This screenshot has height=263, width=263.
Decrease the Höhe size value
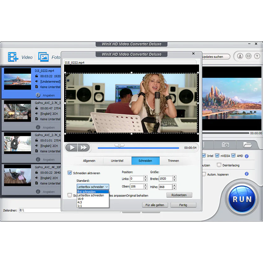(x=174, y=188)
